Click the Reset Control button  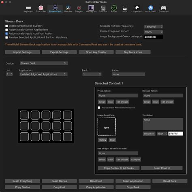point(162,168)
